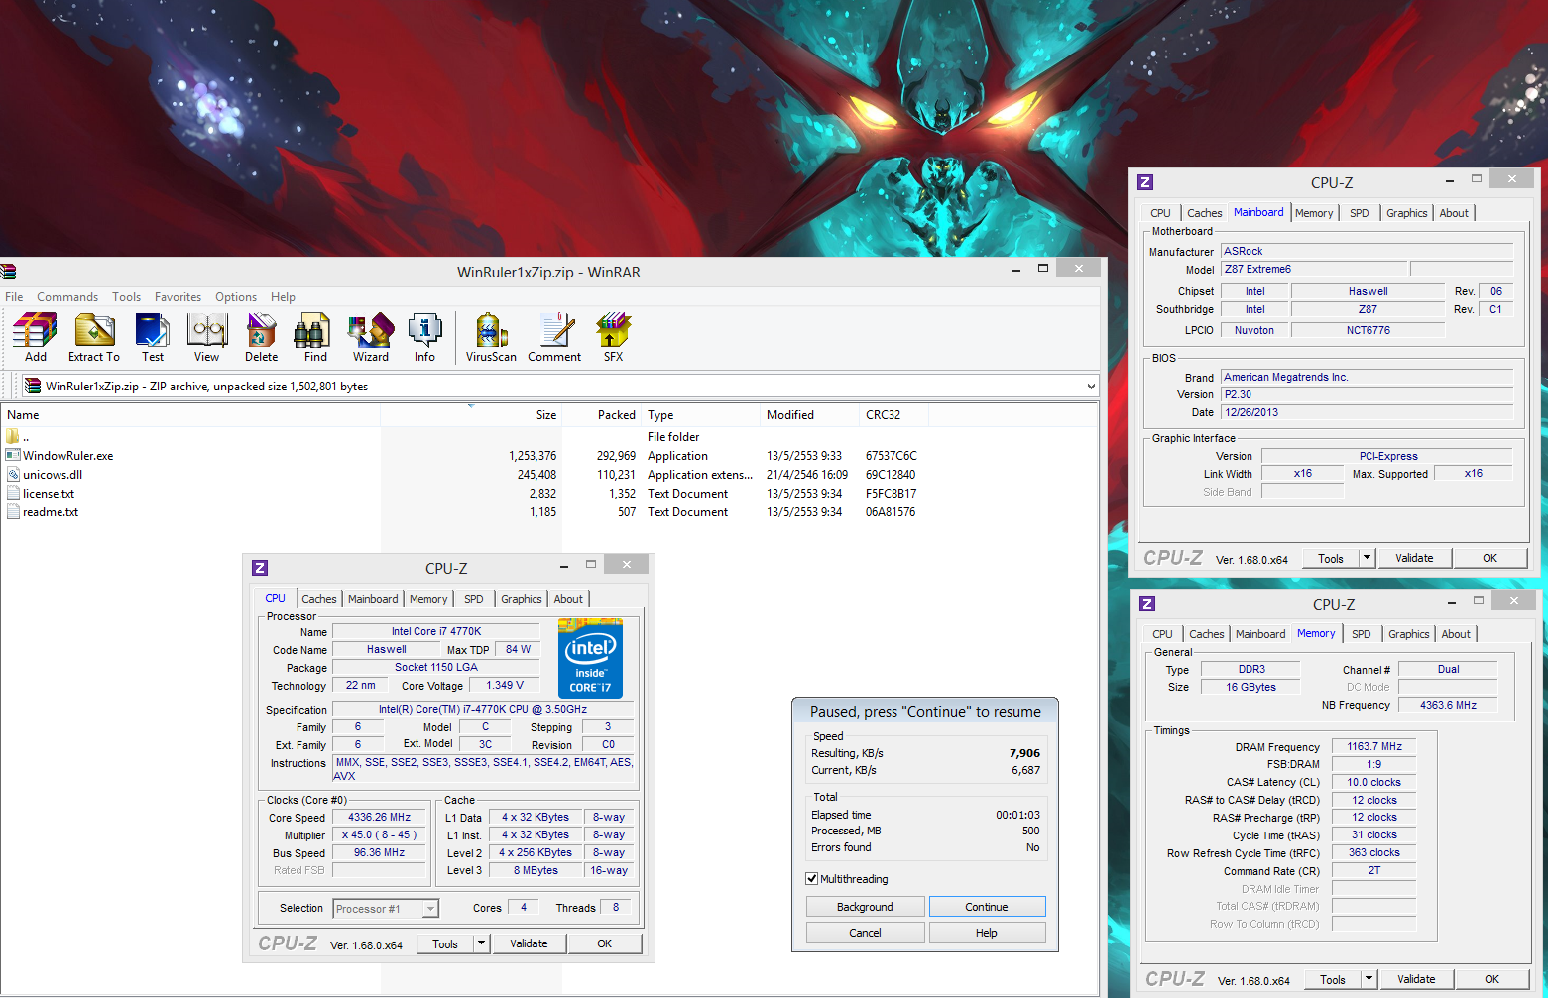Open Tools dropdown arrow in CPU-Z Mainboard window

coord(1368,558)
